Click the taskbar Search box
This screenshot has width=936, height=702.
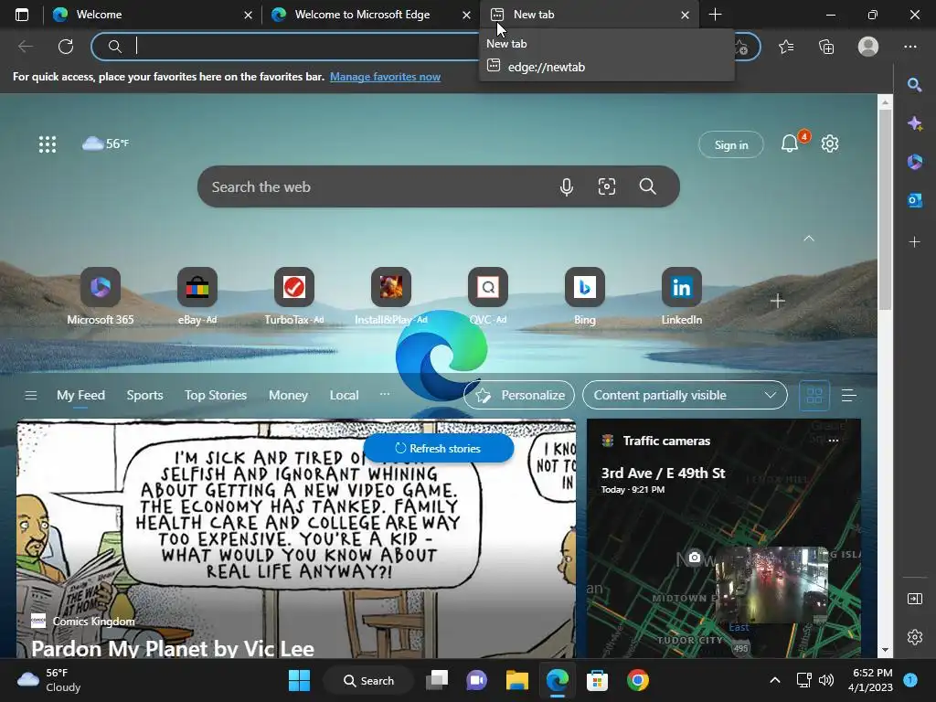[x=368, y=680]
